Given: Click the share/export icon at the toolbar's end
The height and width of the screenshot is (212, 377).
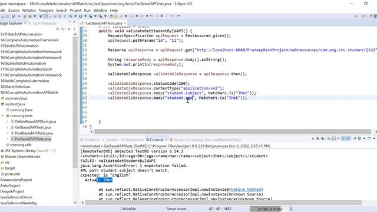Looking at the screenshot, I should (178, 16).
